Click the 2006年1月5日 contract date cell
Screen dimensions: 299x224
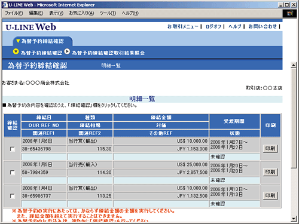44,165
